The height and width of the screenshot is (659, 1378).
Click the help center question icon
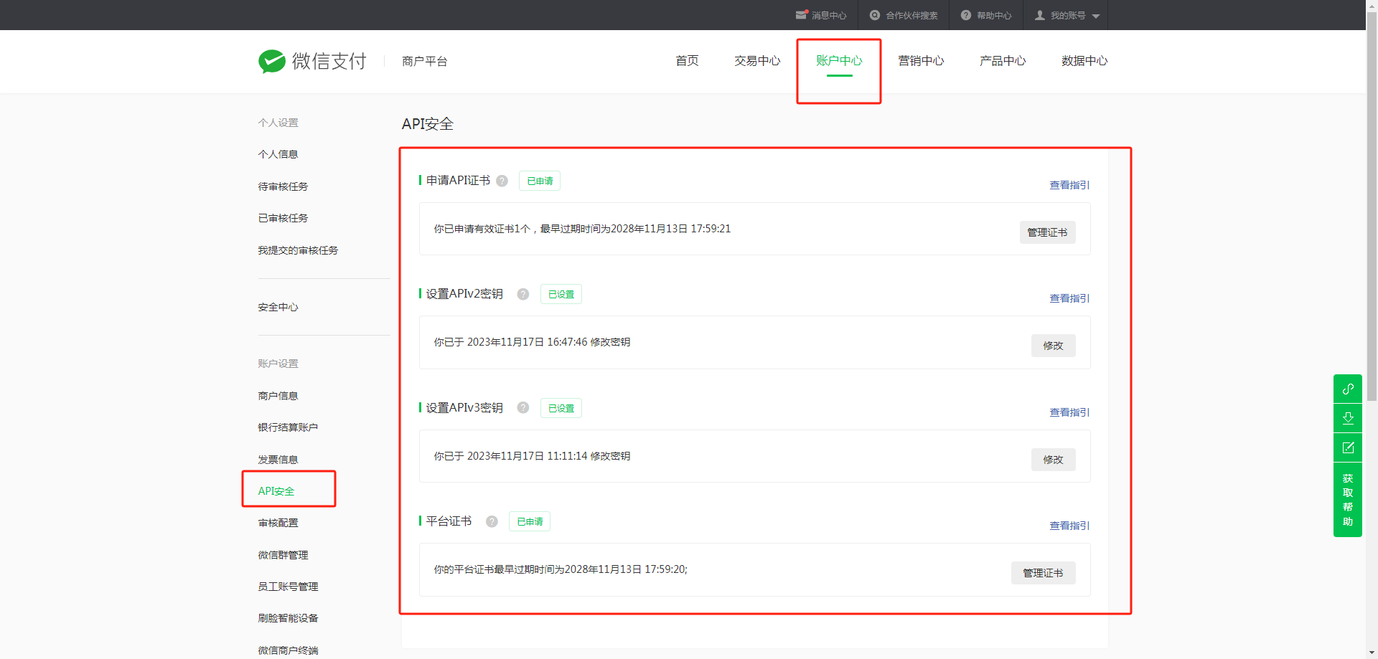965,15
